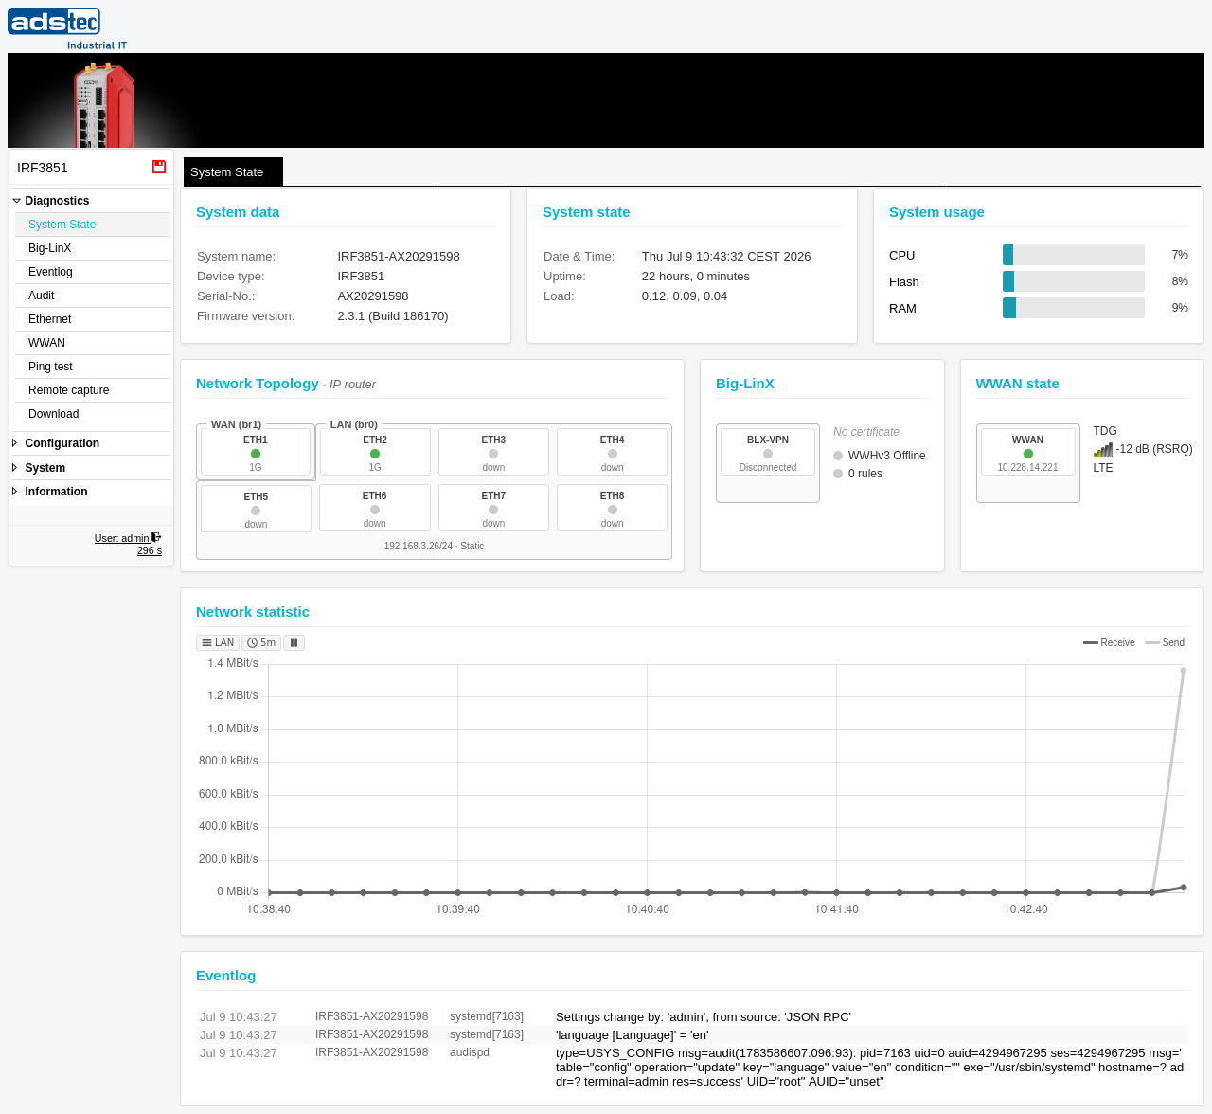Viewport: 1212px width, 1114px height.
Task: Click the uptime value 22 hours, 0 minutes
Action: (x=696, y=277)
